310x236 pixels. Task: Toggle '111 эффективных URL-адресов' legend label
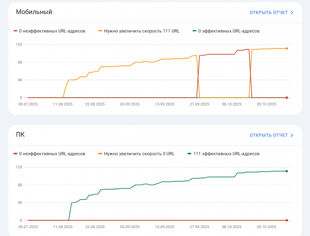(226, 154)
